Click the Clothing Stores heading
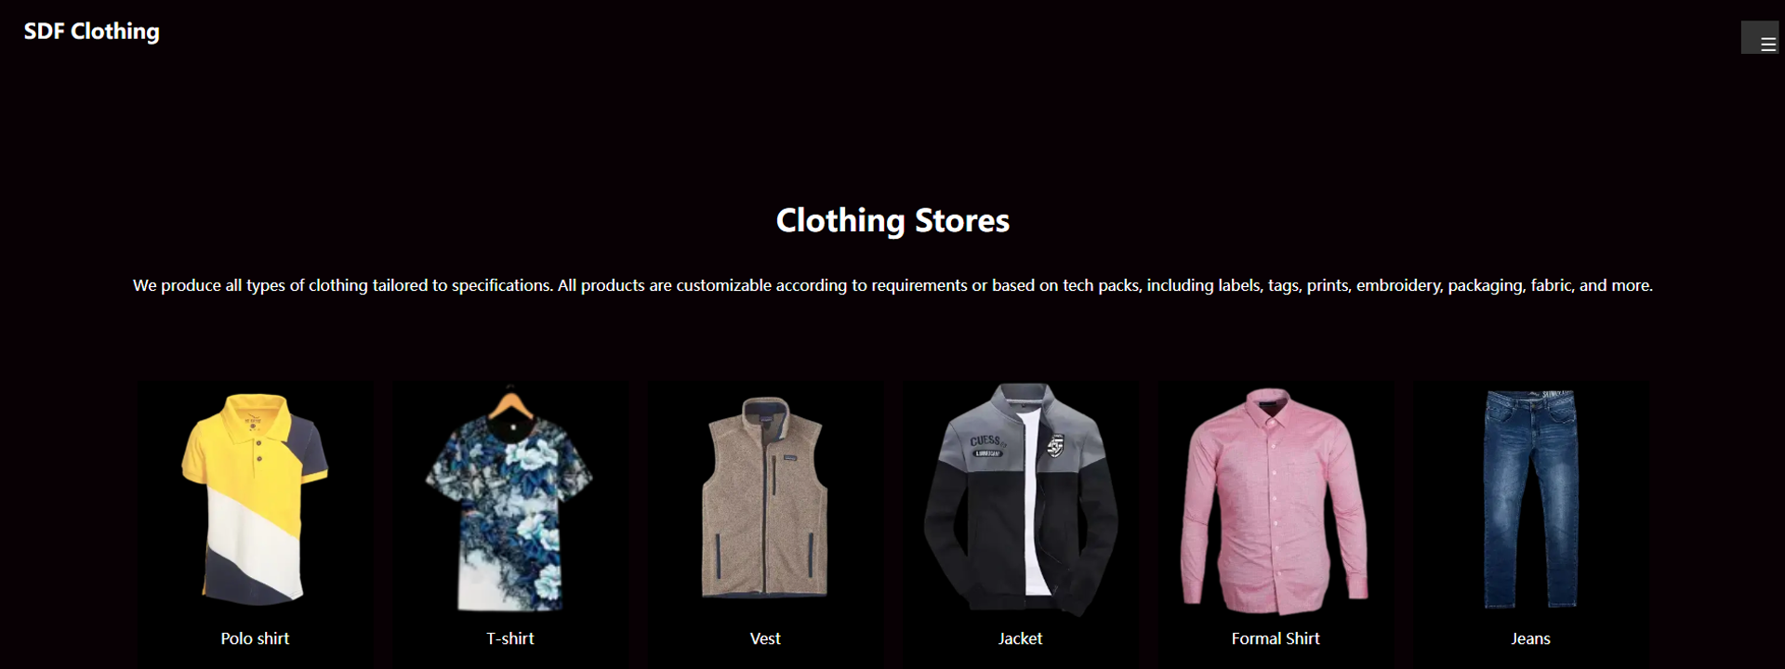This screenshot has width=1785, height=669. coord(892,220)
